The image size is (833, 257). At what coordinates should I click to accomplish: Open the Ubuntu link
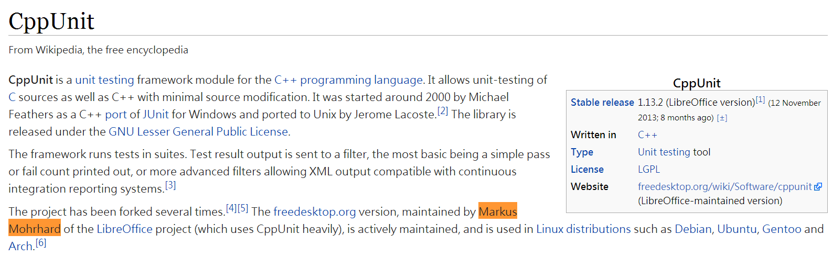point(736,229)
